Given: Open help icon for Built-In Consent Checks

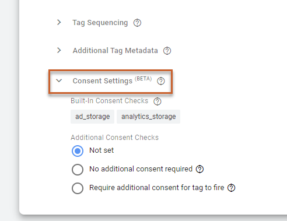Looking at the screenshot, I should click(157, 101).
